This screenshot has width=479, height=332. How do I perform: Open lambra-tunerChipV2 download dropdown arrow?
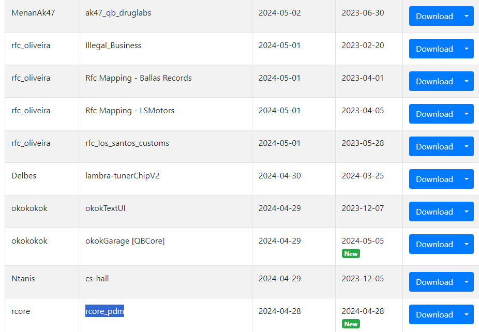[467, 179]
